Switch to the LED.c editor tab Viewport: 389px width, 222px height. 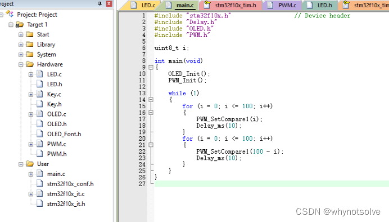pyautogui.click(x=143, y=5)
